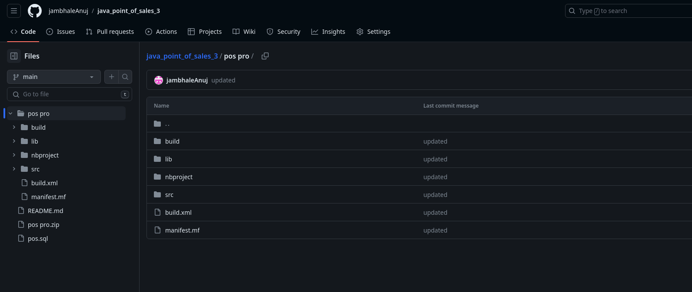Click the GitHub logo home icon
This screenshot has width=692, height=292.
click(35, 11)
